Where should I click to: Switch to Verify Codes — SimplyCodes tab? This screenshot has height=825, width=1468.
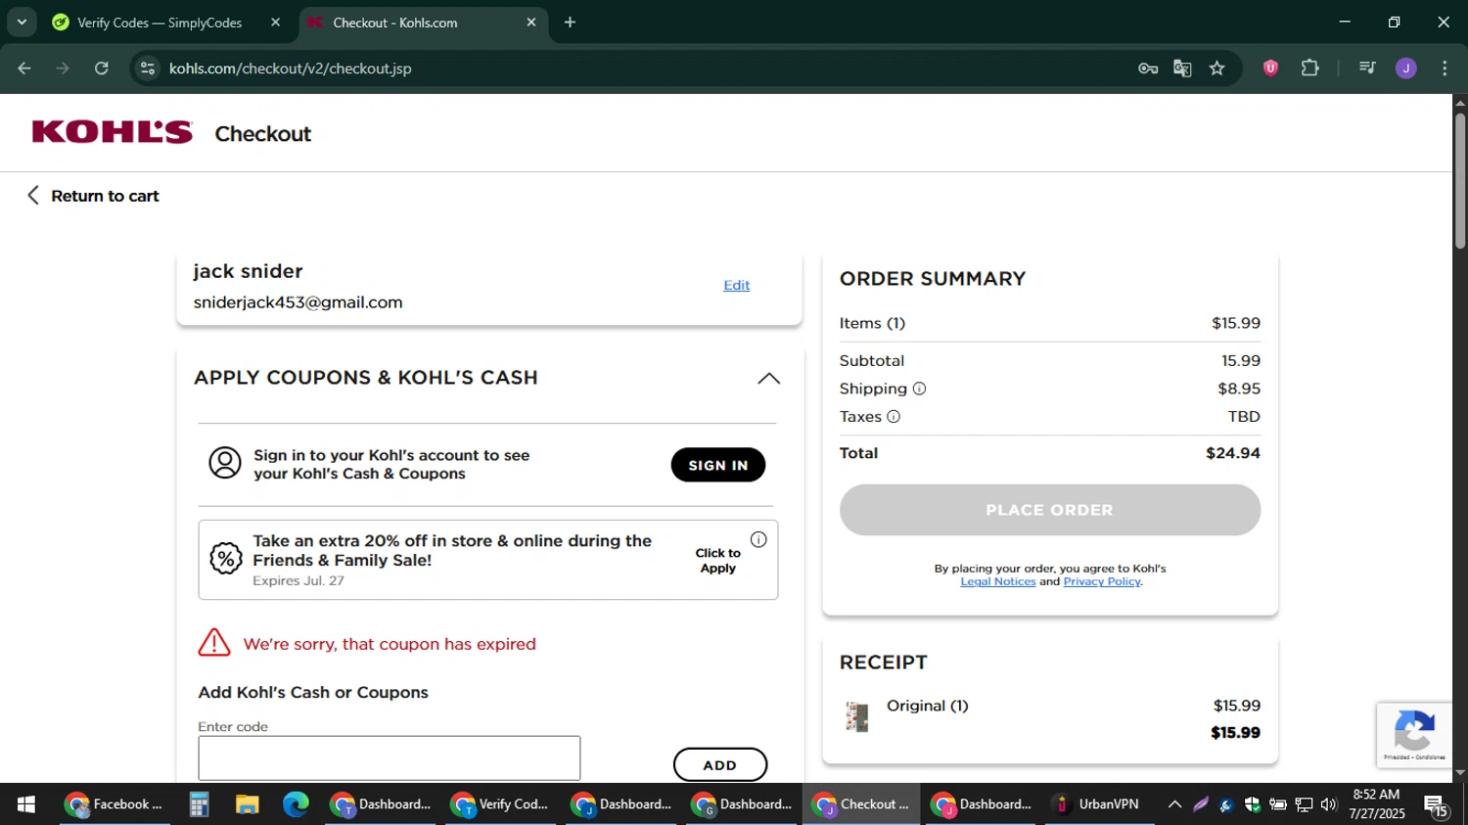click(x=160, y=23)
